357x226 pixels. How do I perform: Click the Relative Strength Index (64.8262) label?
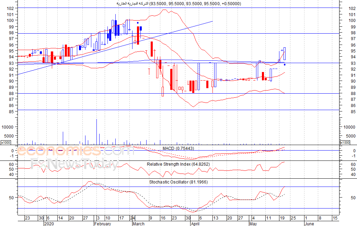178,164
